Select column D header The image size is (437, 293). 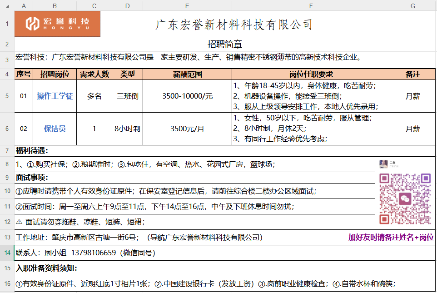click(x=127, y=6)
